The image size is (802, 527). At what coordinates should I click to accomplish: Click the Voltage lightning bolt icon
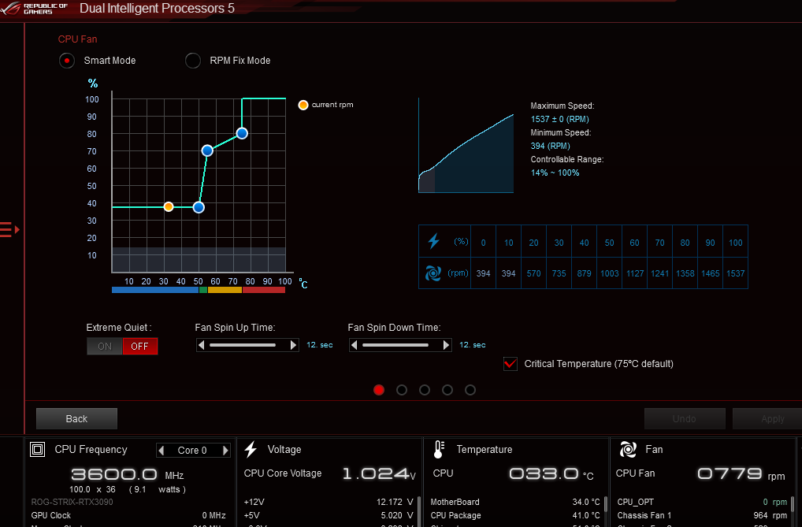(251, 449)
